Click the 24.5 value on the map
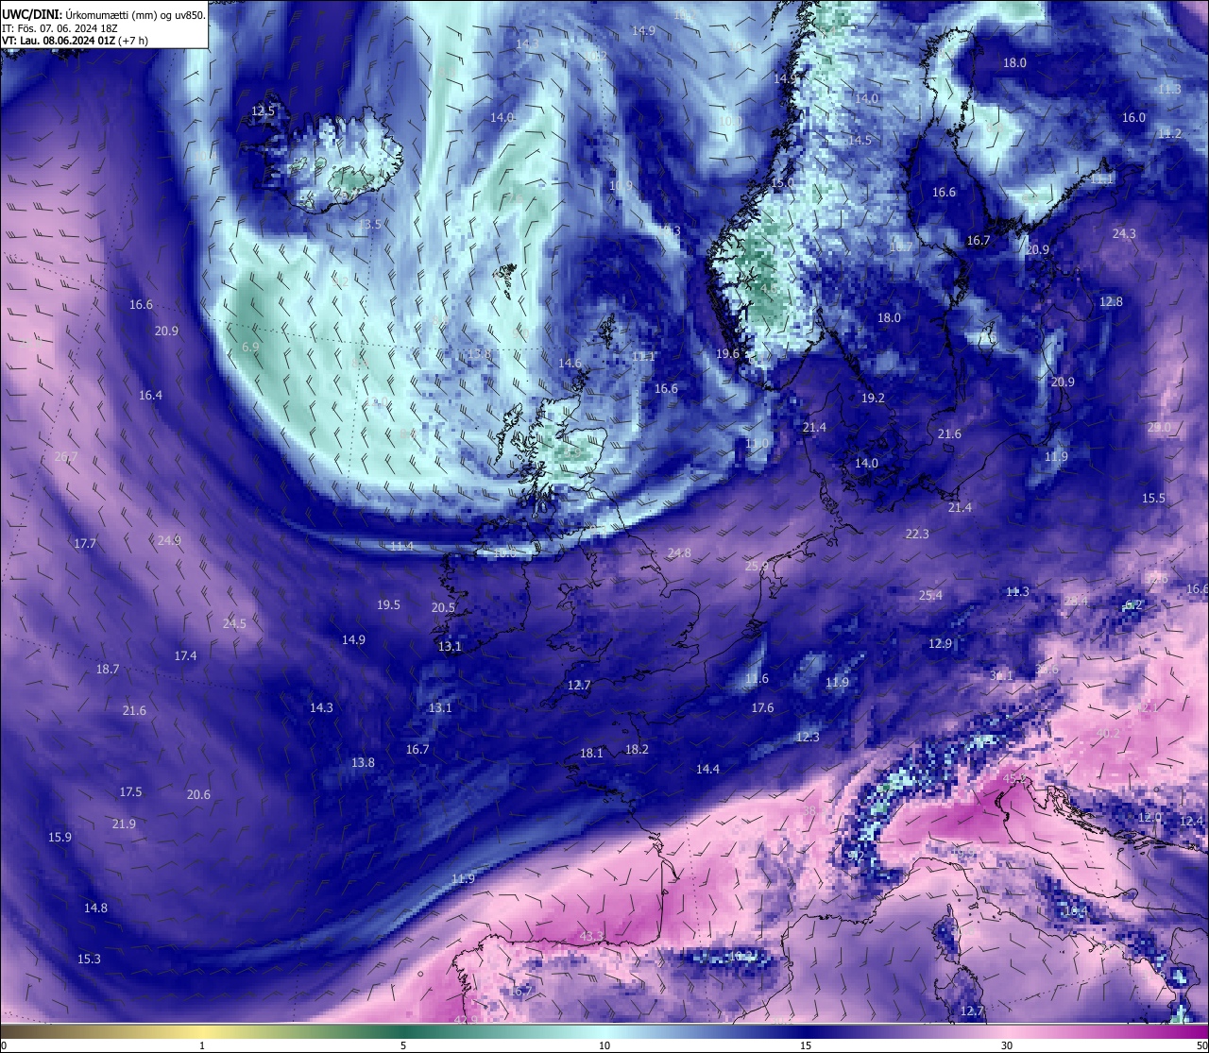Viewport: 1209px width, 1053px height. pos(234,623)
